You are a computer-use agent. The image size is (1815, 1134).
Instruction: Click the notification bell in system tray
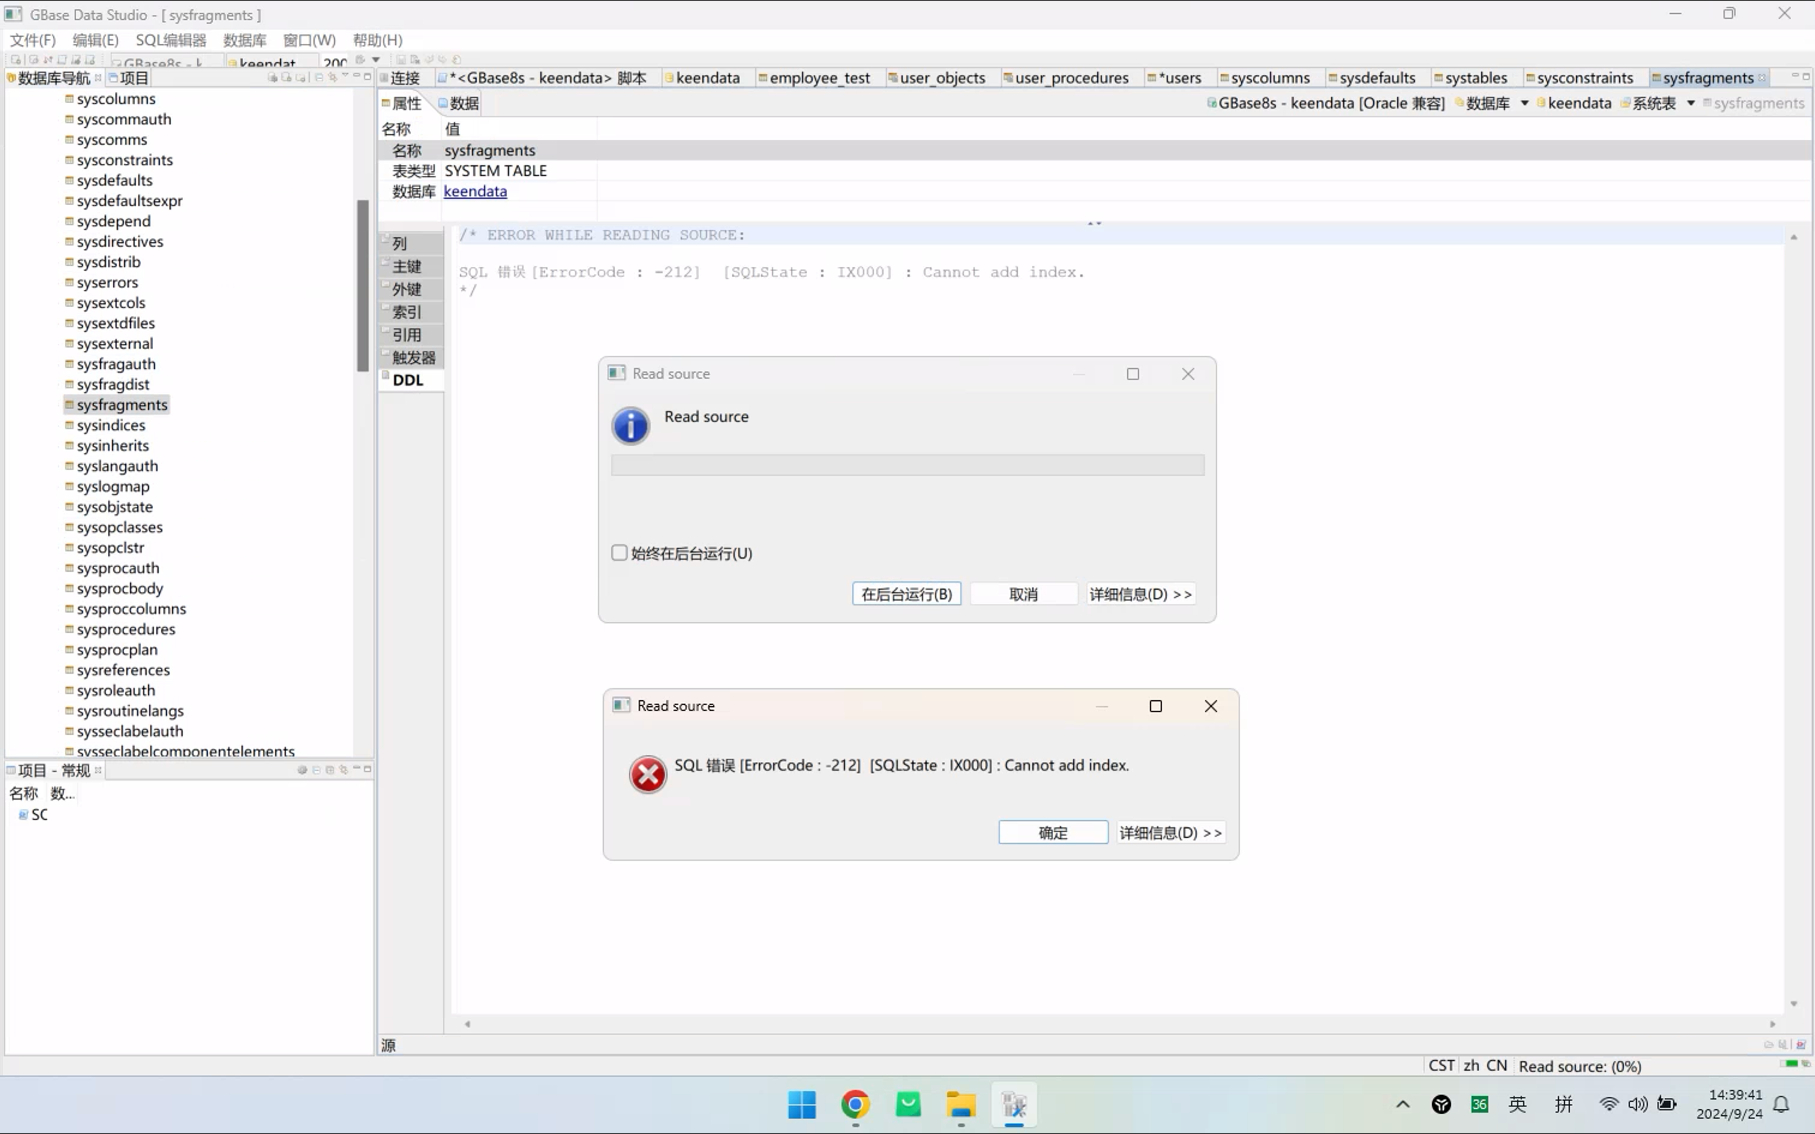pos(1781,1104)
